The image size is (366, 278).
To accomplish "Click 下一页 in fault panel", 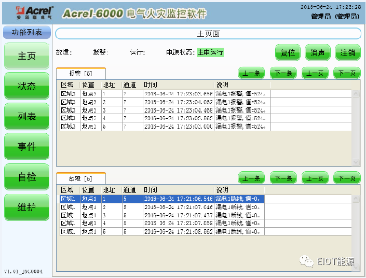I will [347, 178].
